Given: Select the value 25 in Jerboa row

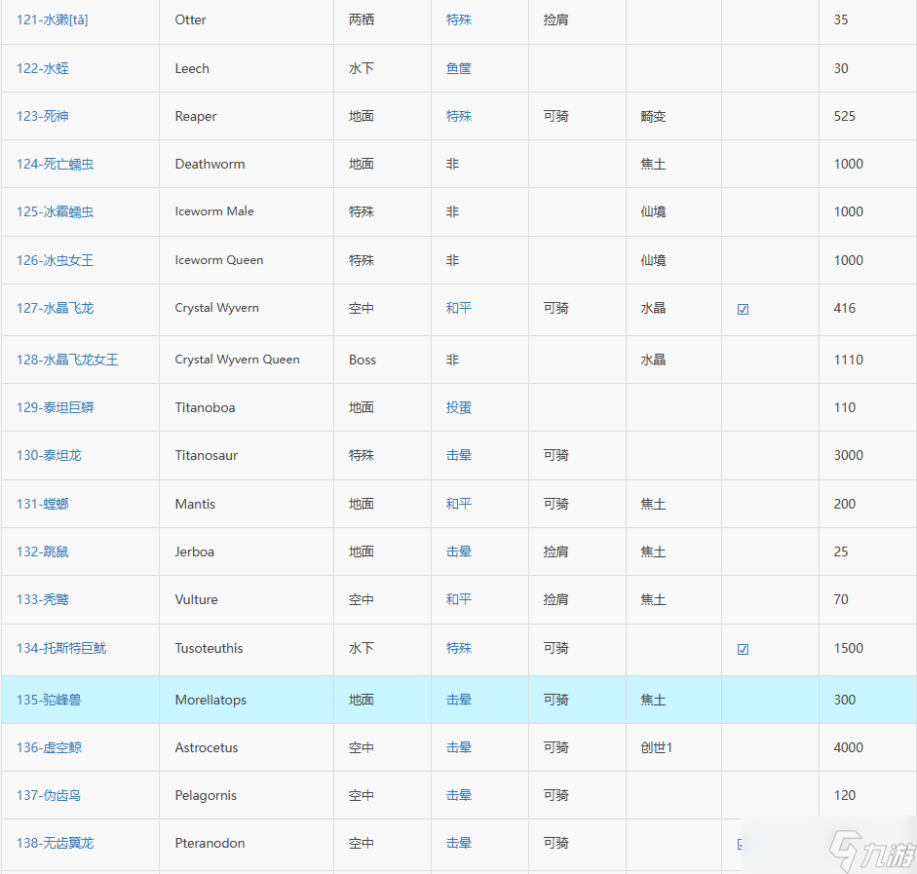Looking at the screenshot, I should [x=841, y=551].
